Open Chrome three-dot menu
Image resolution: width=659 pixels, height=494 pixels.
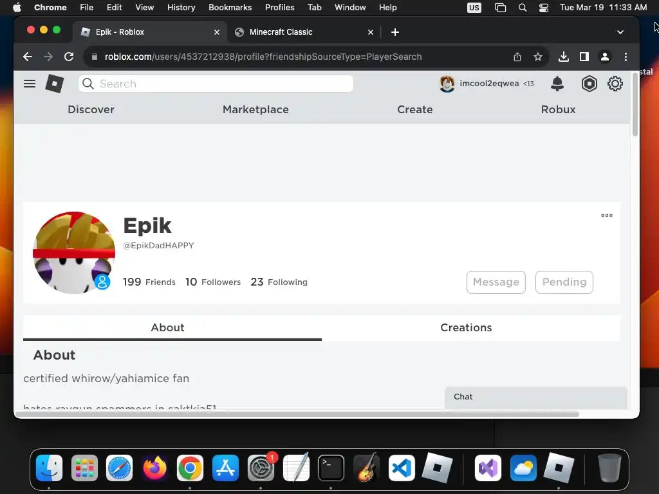pos(626,57)
